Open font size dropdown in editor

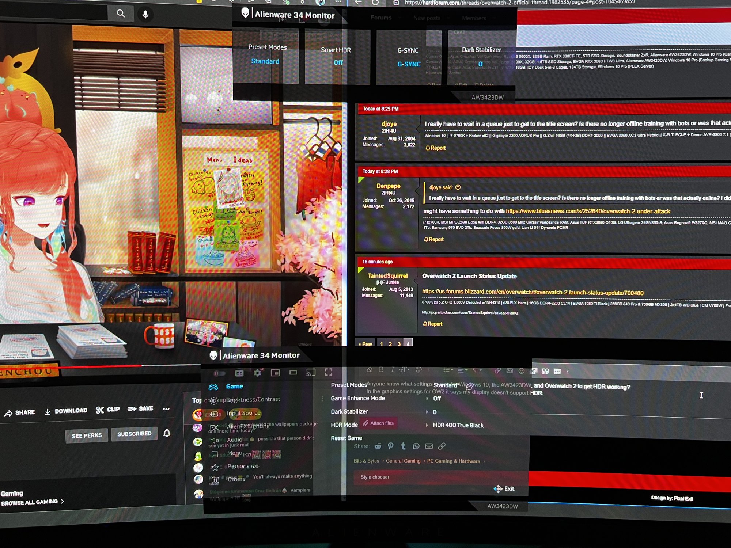(x=404, y=370)
